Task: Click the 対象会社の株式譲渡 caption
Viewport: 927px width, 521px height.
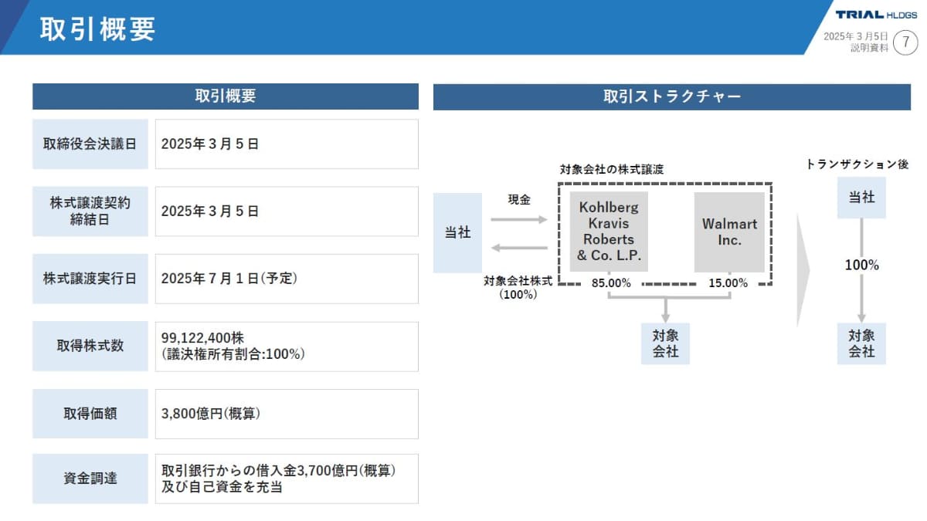Action: [x=612, y=170]
